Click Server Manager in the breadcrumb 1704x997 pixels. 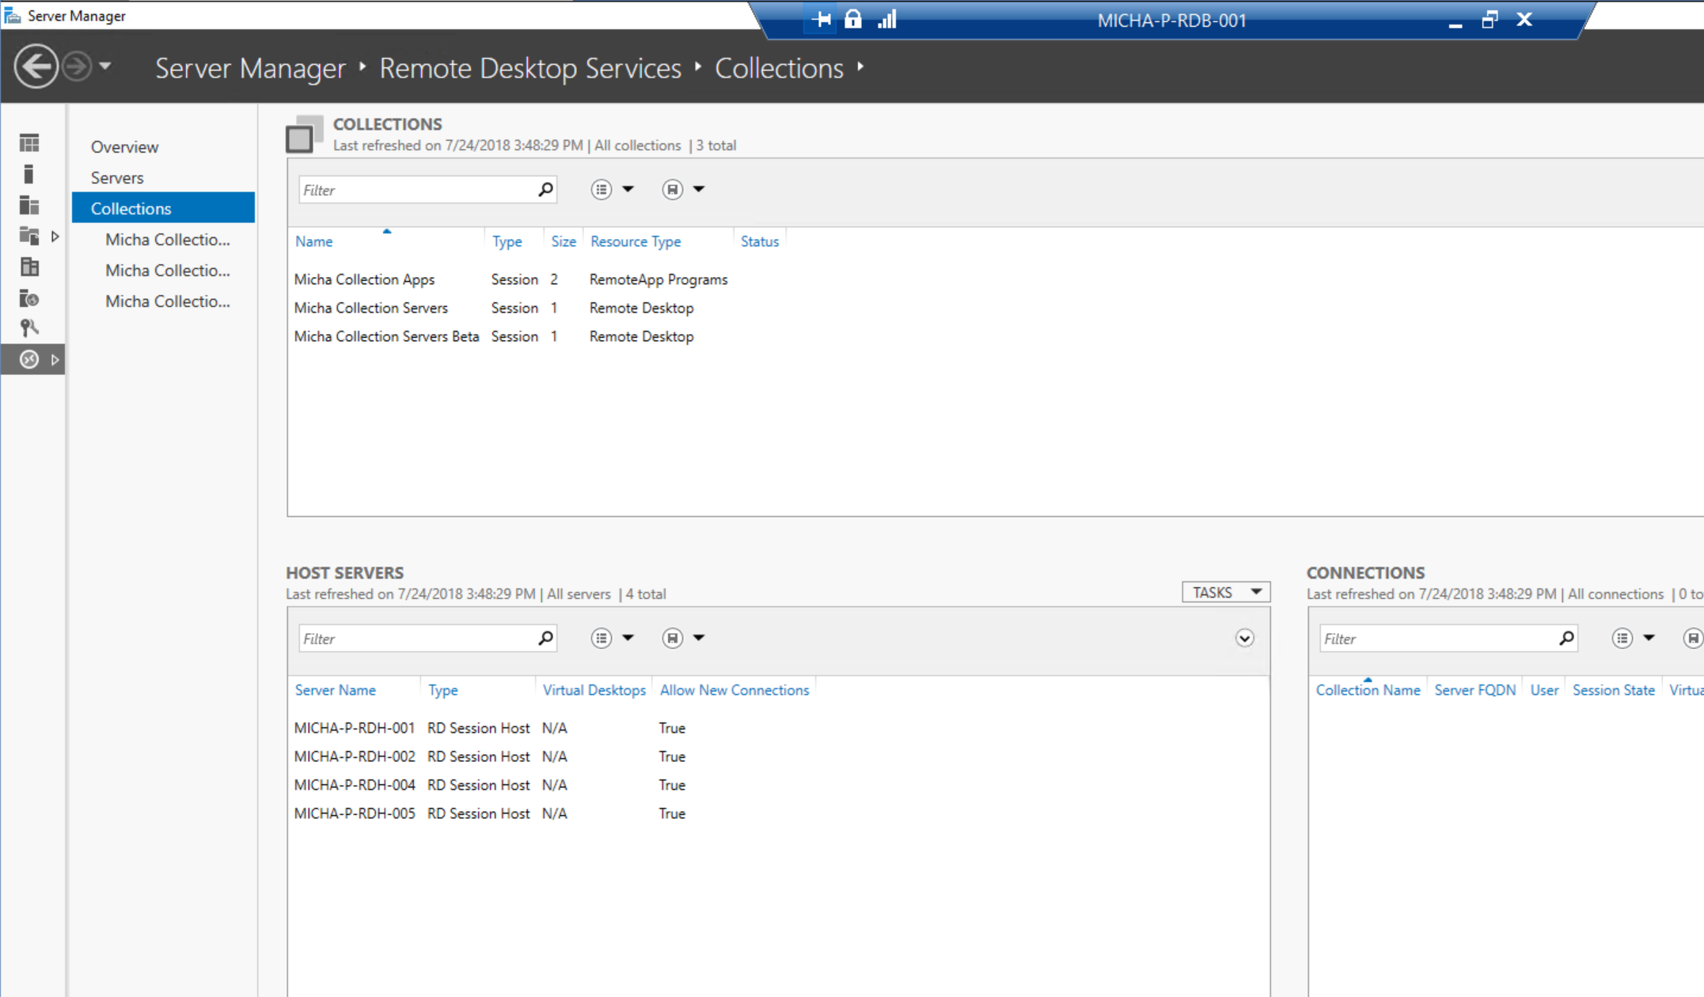point(250,68)
